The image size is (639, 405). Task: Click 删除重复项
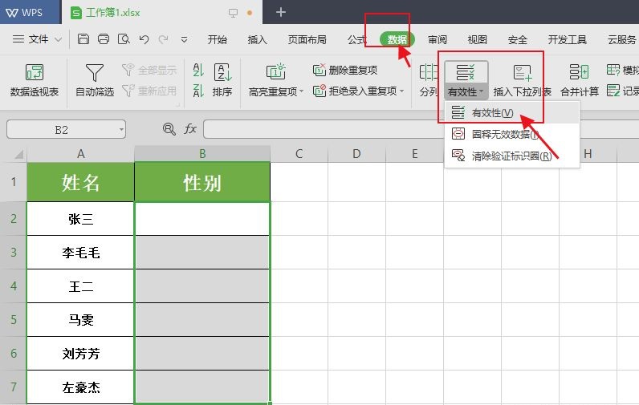344,70
